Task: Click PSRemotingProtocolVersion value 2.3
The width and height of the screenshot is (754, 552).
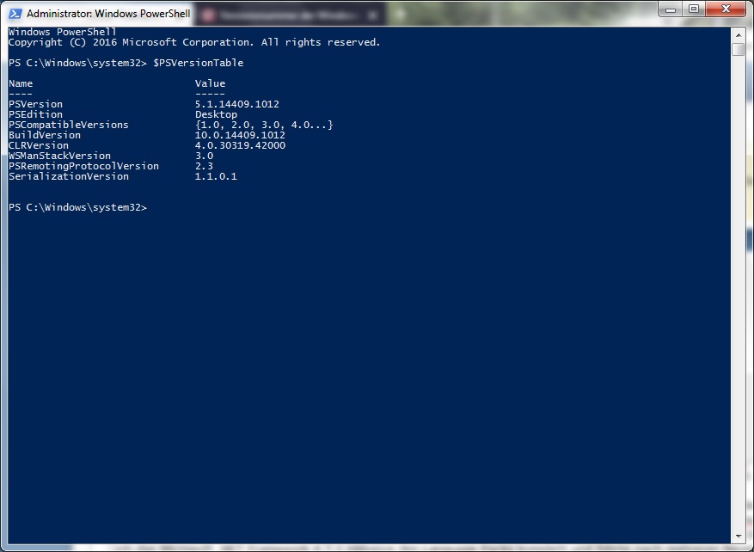Action: pos(204,166)
